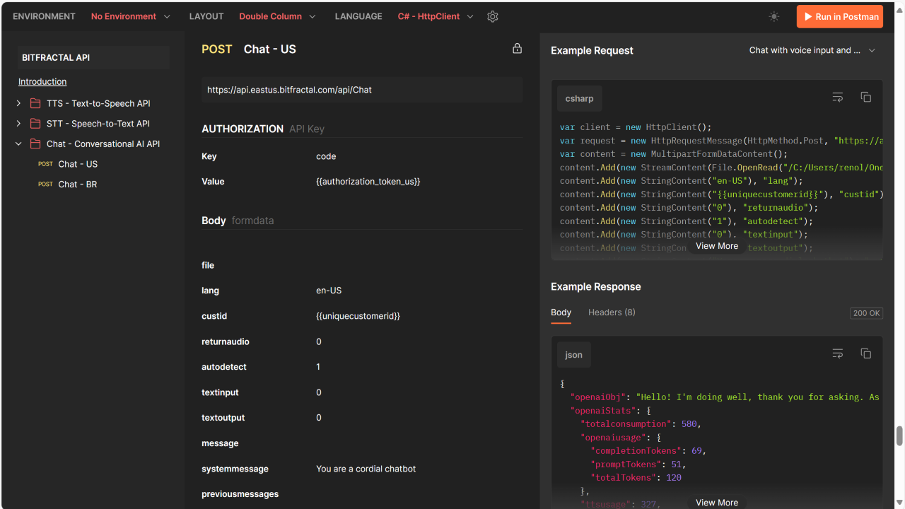
Task: Click the 200 OK status badge
Action: (866, 313)
